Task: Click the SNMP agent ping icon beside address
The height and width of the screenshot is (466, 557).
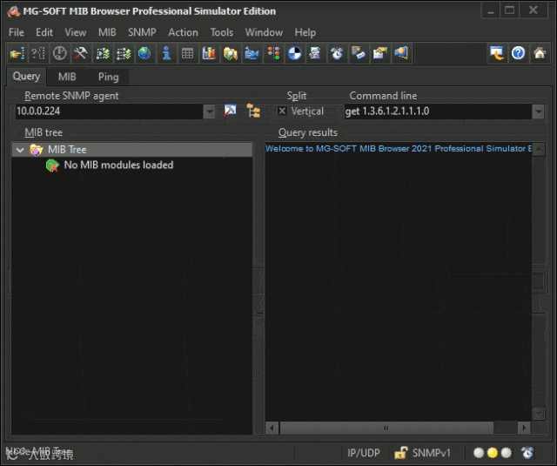Action: click(230, 111)
